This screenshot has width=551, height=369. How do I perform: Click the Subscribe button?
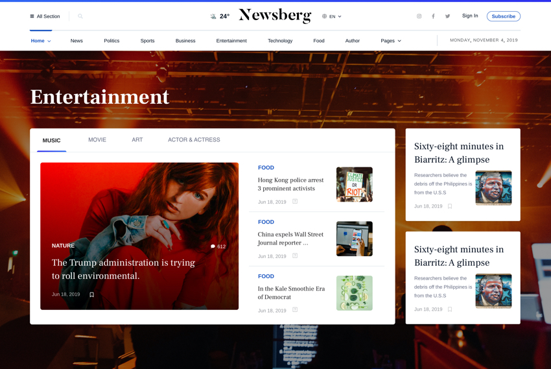pos(503,16)
